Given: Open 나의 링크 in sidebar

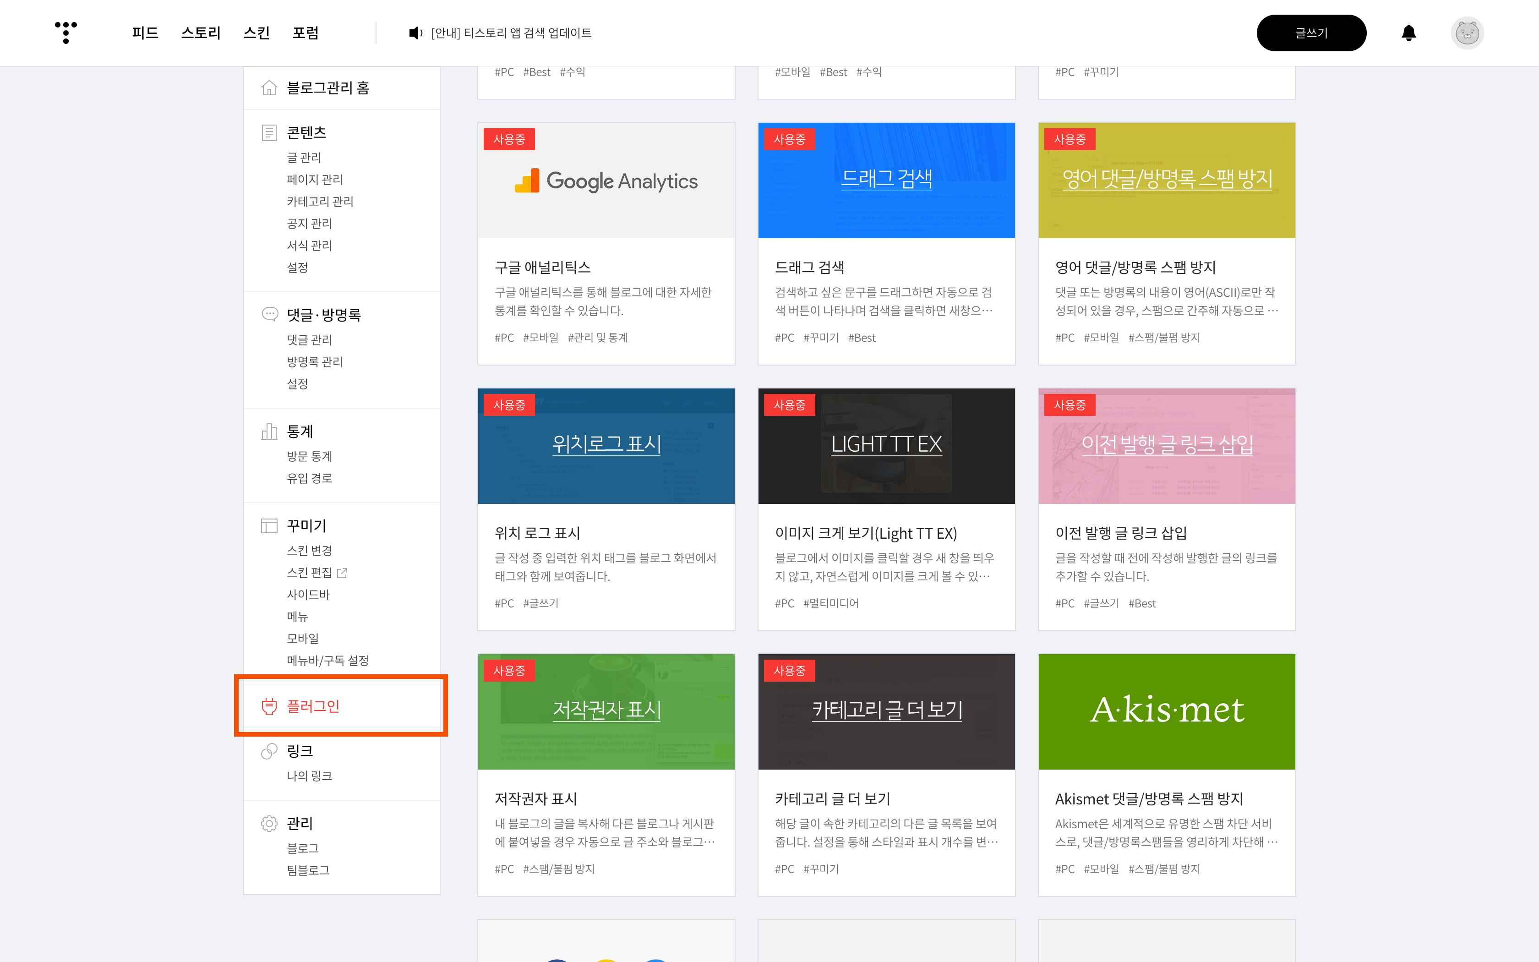Looking at the screenshot, I should point(309,776).
